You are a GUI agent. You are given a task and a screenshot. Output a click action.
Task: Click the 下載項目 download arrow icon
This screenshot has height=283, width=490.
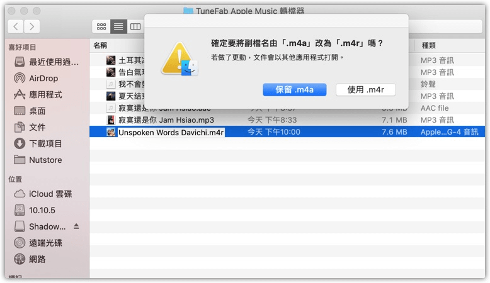20,143
